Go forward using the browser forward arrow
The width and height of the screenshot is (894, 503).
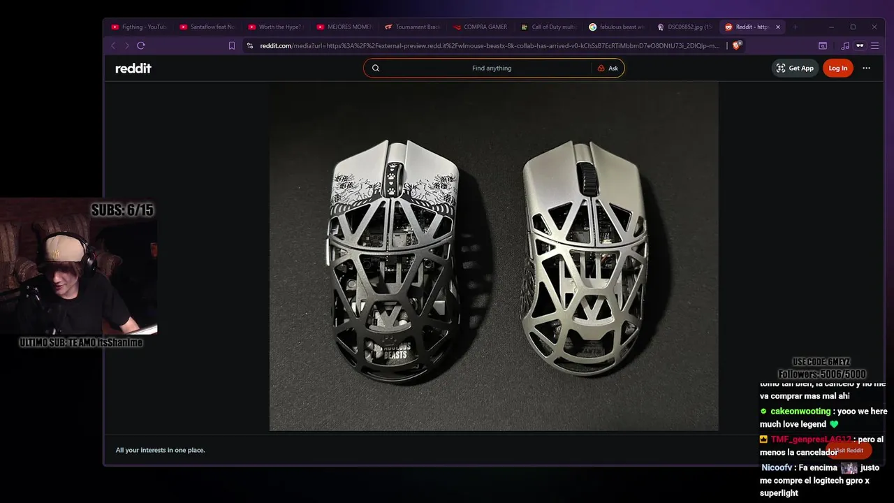tap(126, 45)
